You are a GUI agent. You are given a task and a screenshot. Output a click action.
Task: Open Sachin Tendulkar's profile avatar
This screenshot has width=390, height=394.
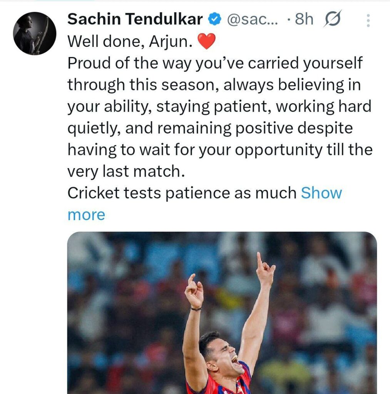[34, 33]
